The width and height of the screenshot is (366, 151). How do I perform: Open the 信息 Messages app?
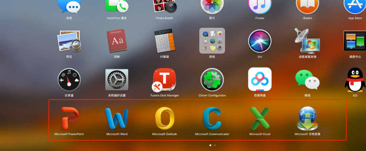coord(69,6)
